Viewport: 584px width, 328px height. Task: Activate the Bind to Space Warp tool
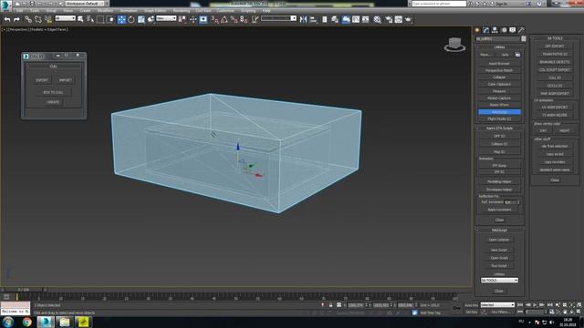[x=48, y=19]
